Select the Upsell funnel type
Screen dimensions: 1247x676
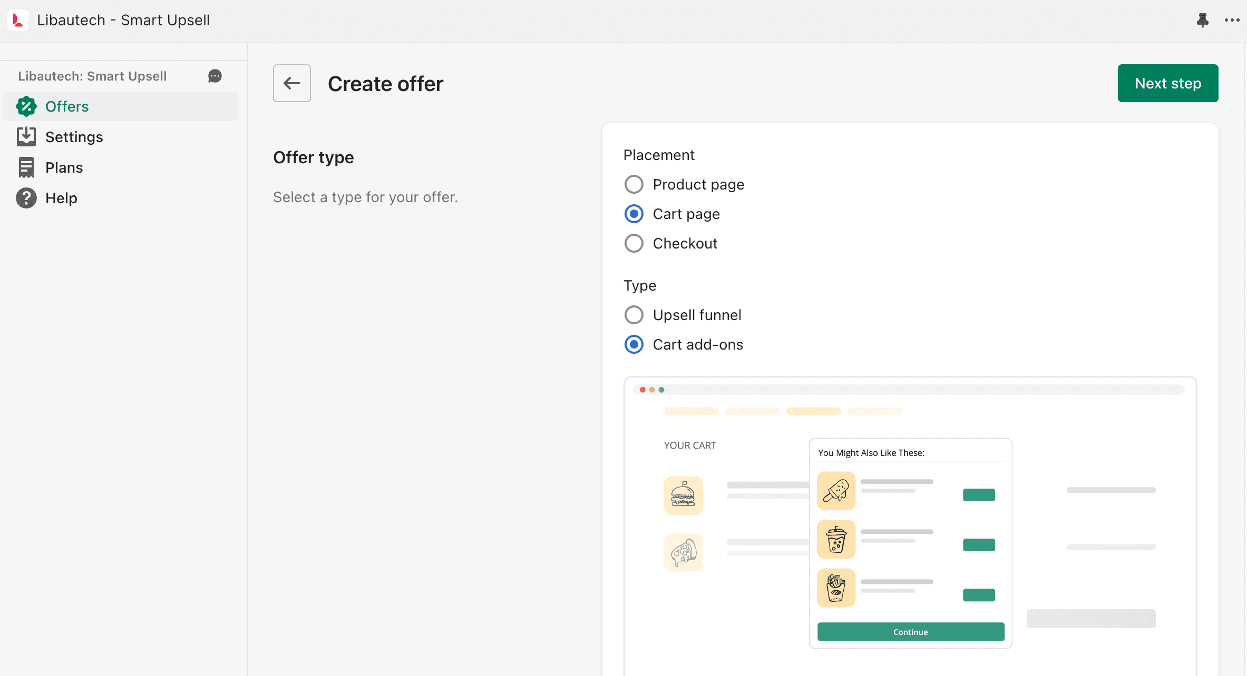634,315
